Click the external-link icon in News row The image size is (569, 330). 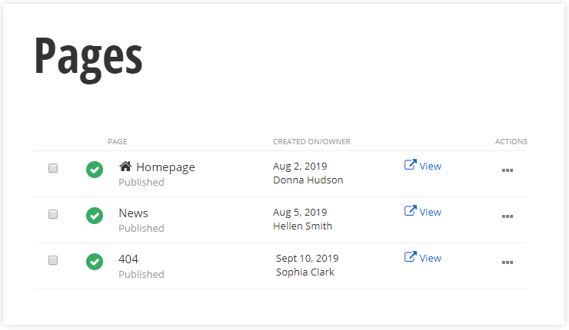(411, 211)
